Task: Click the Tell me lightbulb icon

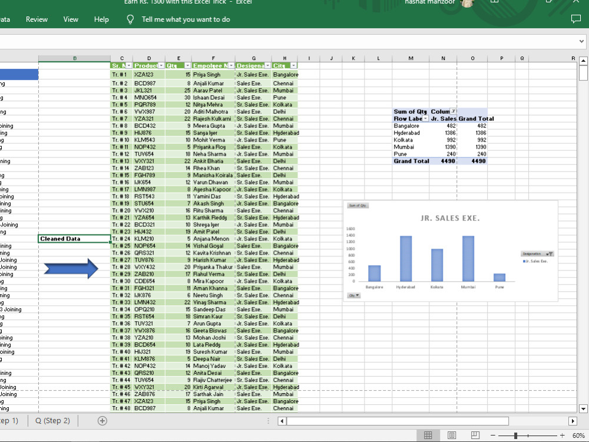Action: point(130,19)
